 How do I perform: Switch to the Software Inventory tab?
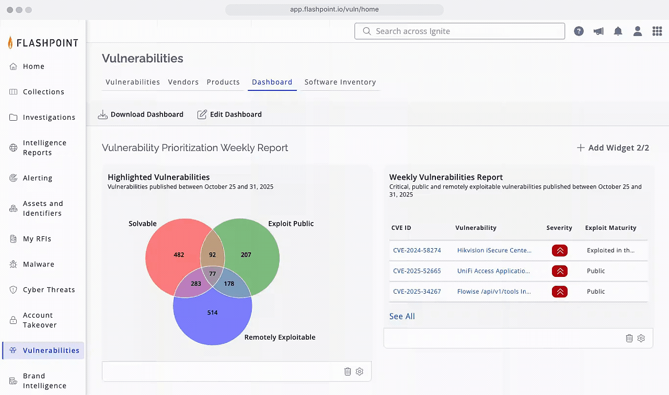[x=340, y=82]
